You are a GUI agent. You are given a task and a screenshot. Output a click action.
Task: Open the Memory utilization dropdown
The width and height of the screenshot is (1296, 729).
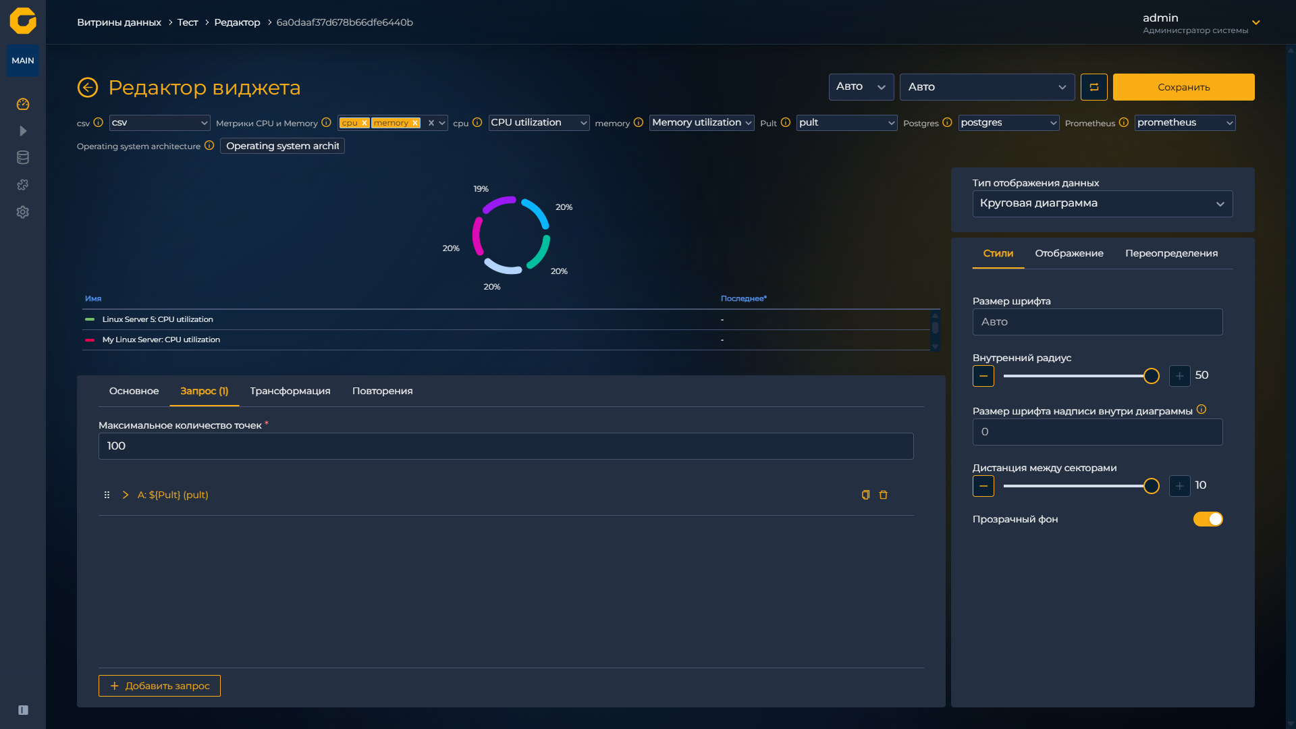(702, 122)
